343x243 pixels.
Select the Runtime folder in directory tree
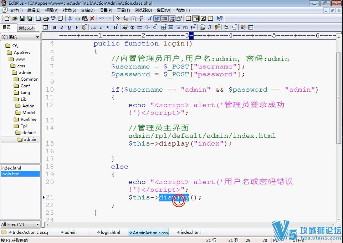click(x=29, y=119)
